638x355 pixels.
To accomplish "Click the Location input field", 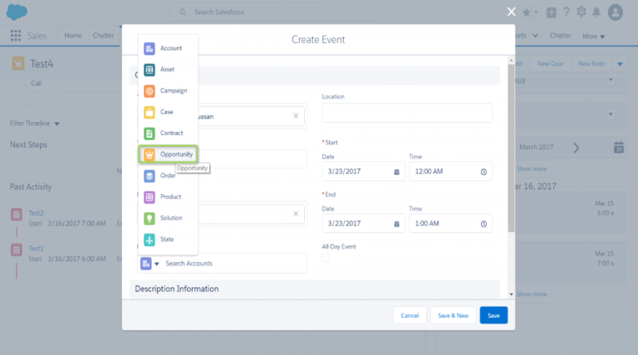I will [407, 113].
